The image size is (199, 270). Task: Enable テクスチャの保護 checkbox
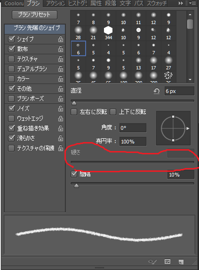[x=11, y=148]
